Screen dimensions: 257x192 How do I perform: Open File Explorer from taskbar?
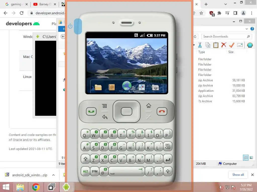[20, 187]
